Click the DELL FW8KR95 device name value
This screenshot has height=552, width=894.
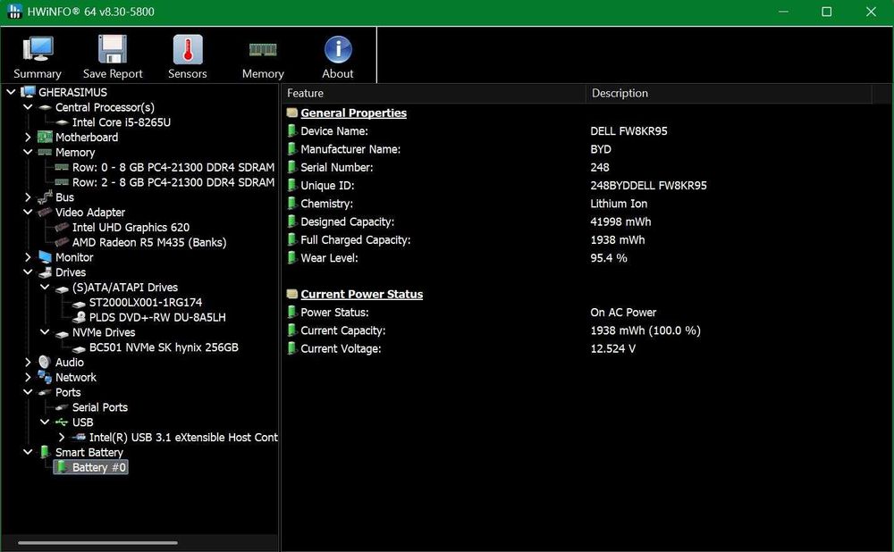(628, 131)
